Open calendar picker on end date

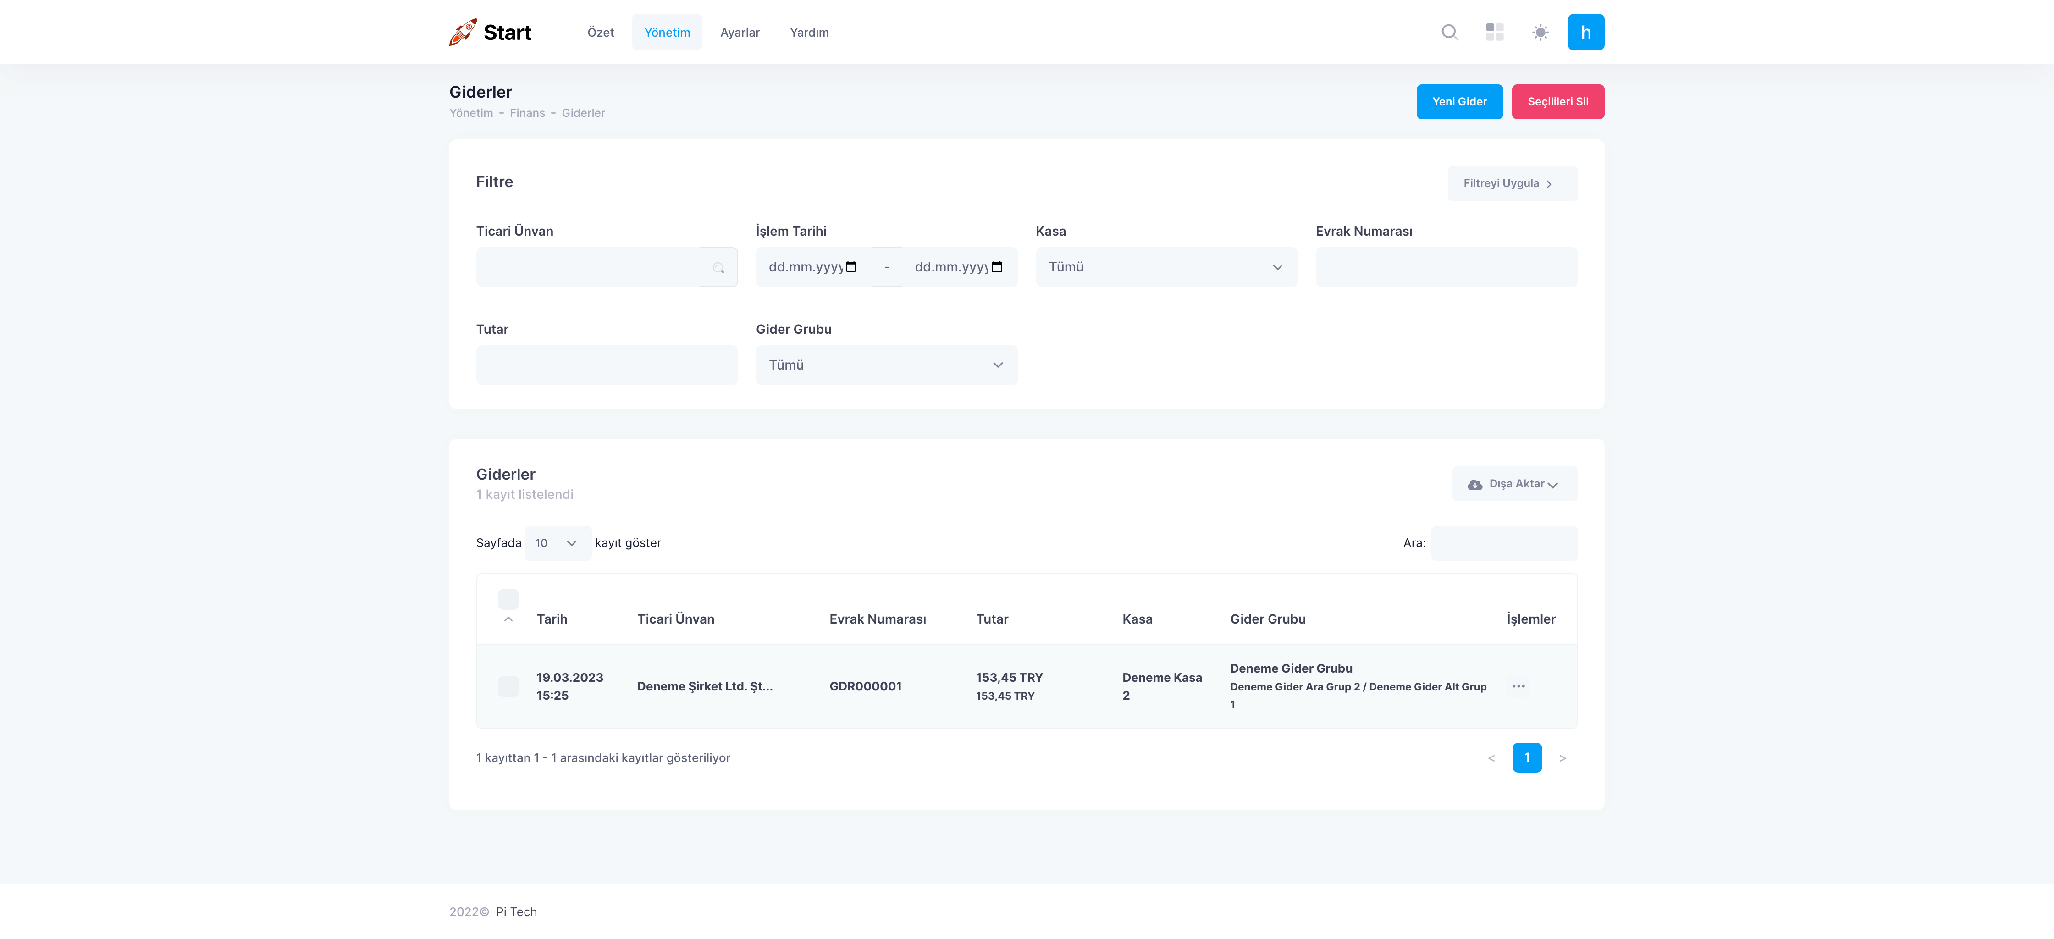997,267
